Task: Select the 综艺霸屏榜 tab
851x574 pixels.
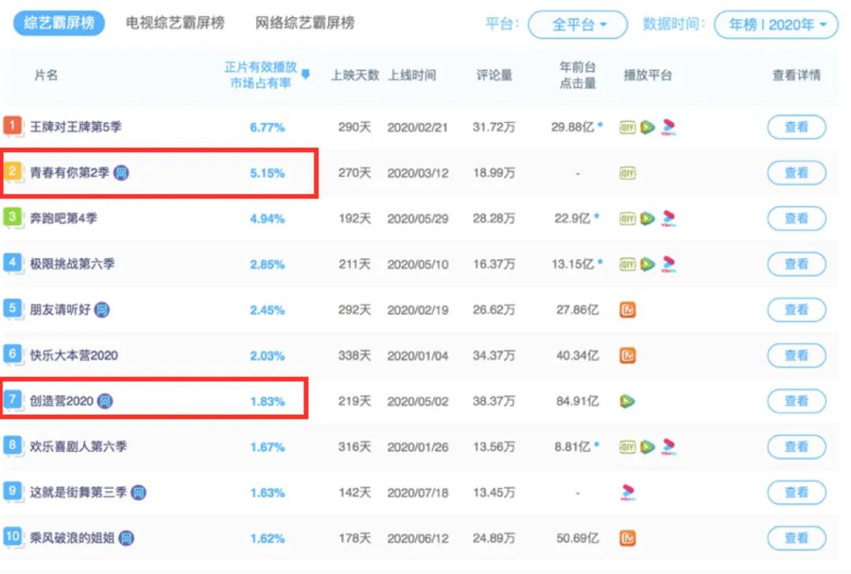Action: point(59,23)
